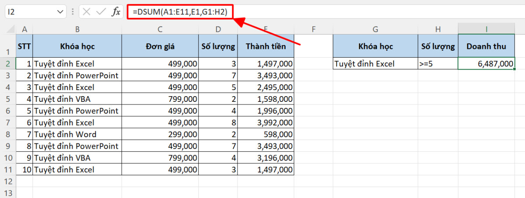525x198 pixels.
Task: Click Tuyệt đỉnh PowerPoint in row 6
Action: pyautogui.click(x=77, y=111)
